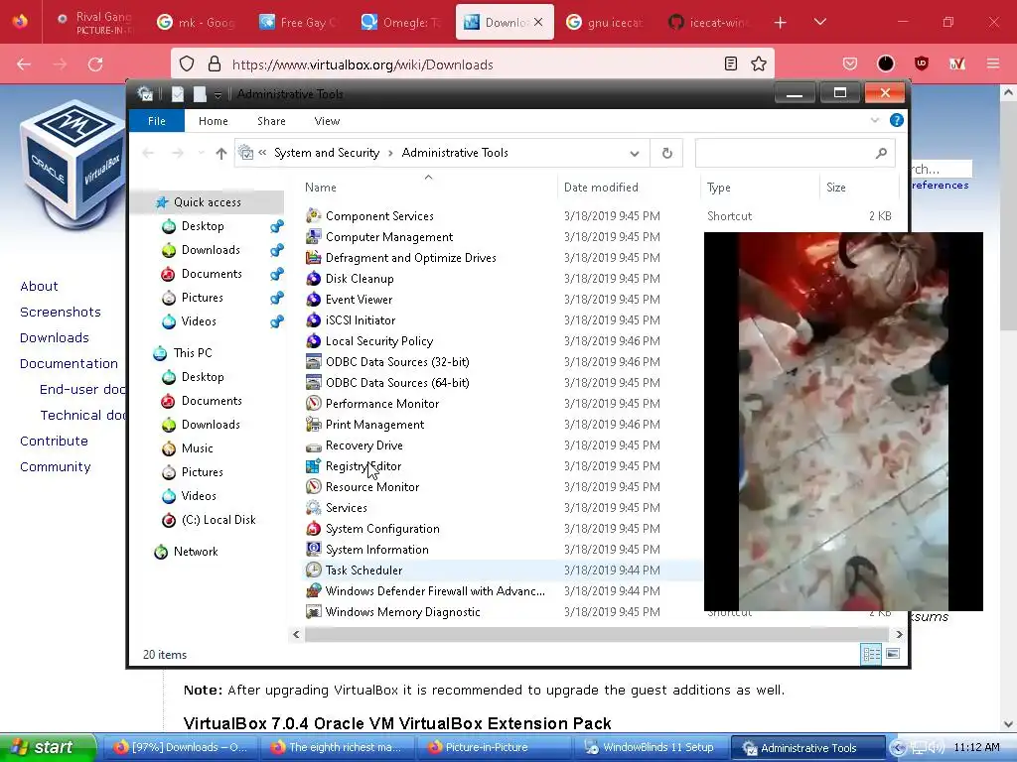Switch to the gnu icecat browser tab
1017x762 pixels.
(x=606, y=23)
